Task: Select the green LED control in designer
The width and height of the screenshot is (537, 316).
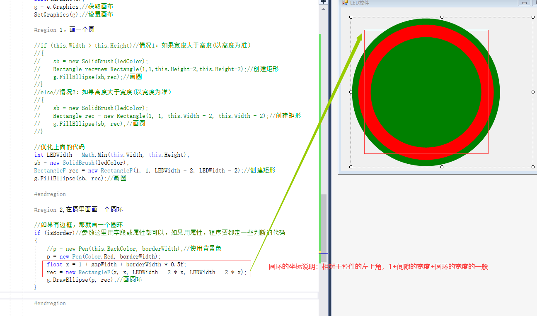Action: 426,92
